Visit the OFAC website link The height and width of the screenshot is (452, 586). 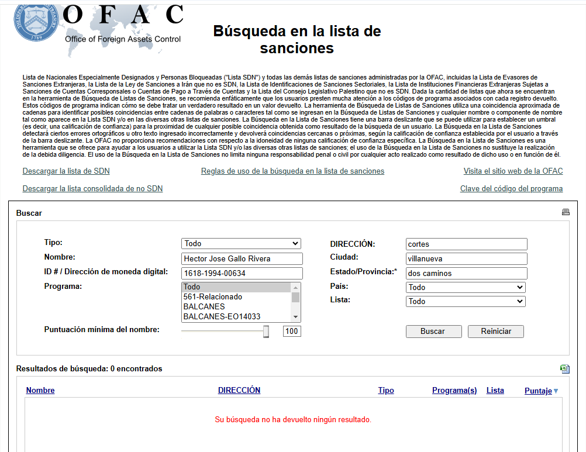(513, 171)
